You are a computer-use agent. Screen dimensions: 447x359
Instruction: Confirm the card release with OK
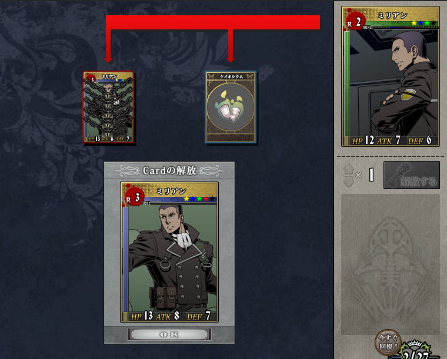(x=169, y=334)
